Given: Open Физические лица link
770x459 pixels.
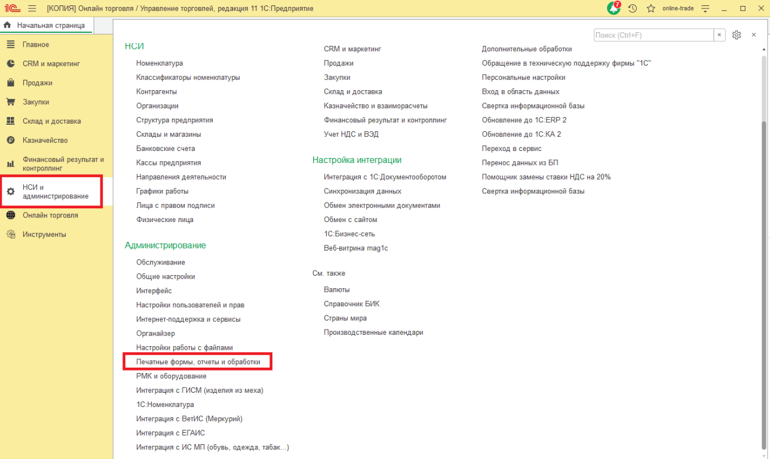Looking at the screenshot, I should click(x=165, y=220).
